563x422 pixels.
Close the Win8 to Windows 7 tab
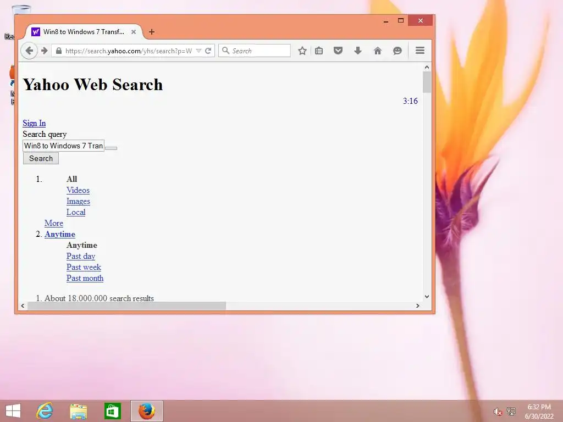(134, 32)
